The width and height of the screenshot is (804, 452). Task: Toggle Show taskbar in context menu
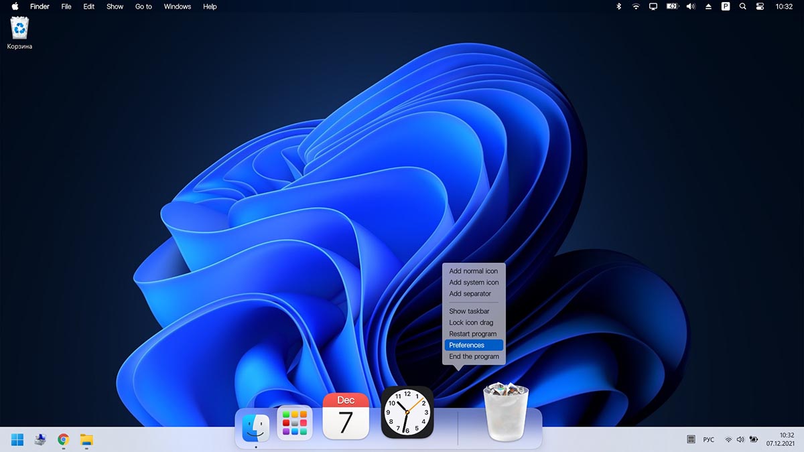469,311
